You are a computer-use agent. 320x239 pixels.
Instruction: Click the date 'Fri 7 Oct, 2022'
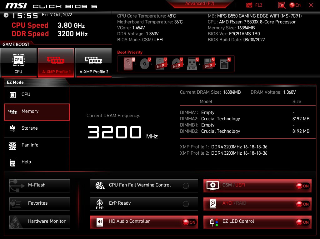(57, 15)
